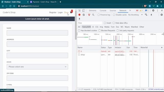Clear the network log

click(x=84, y=15)
